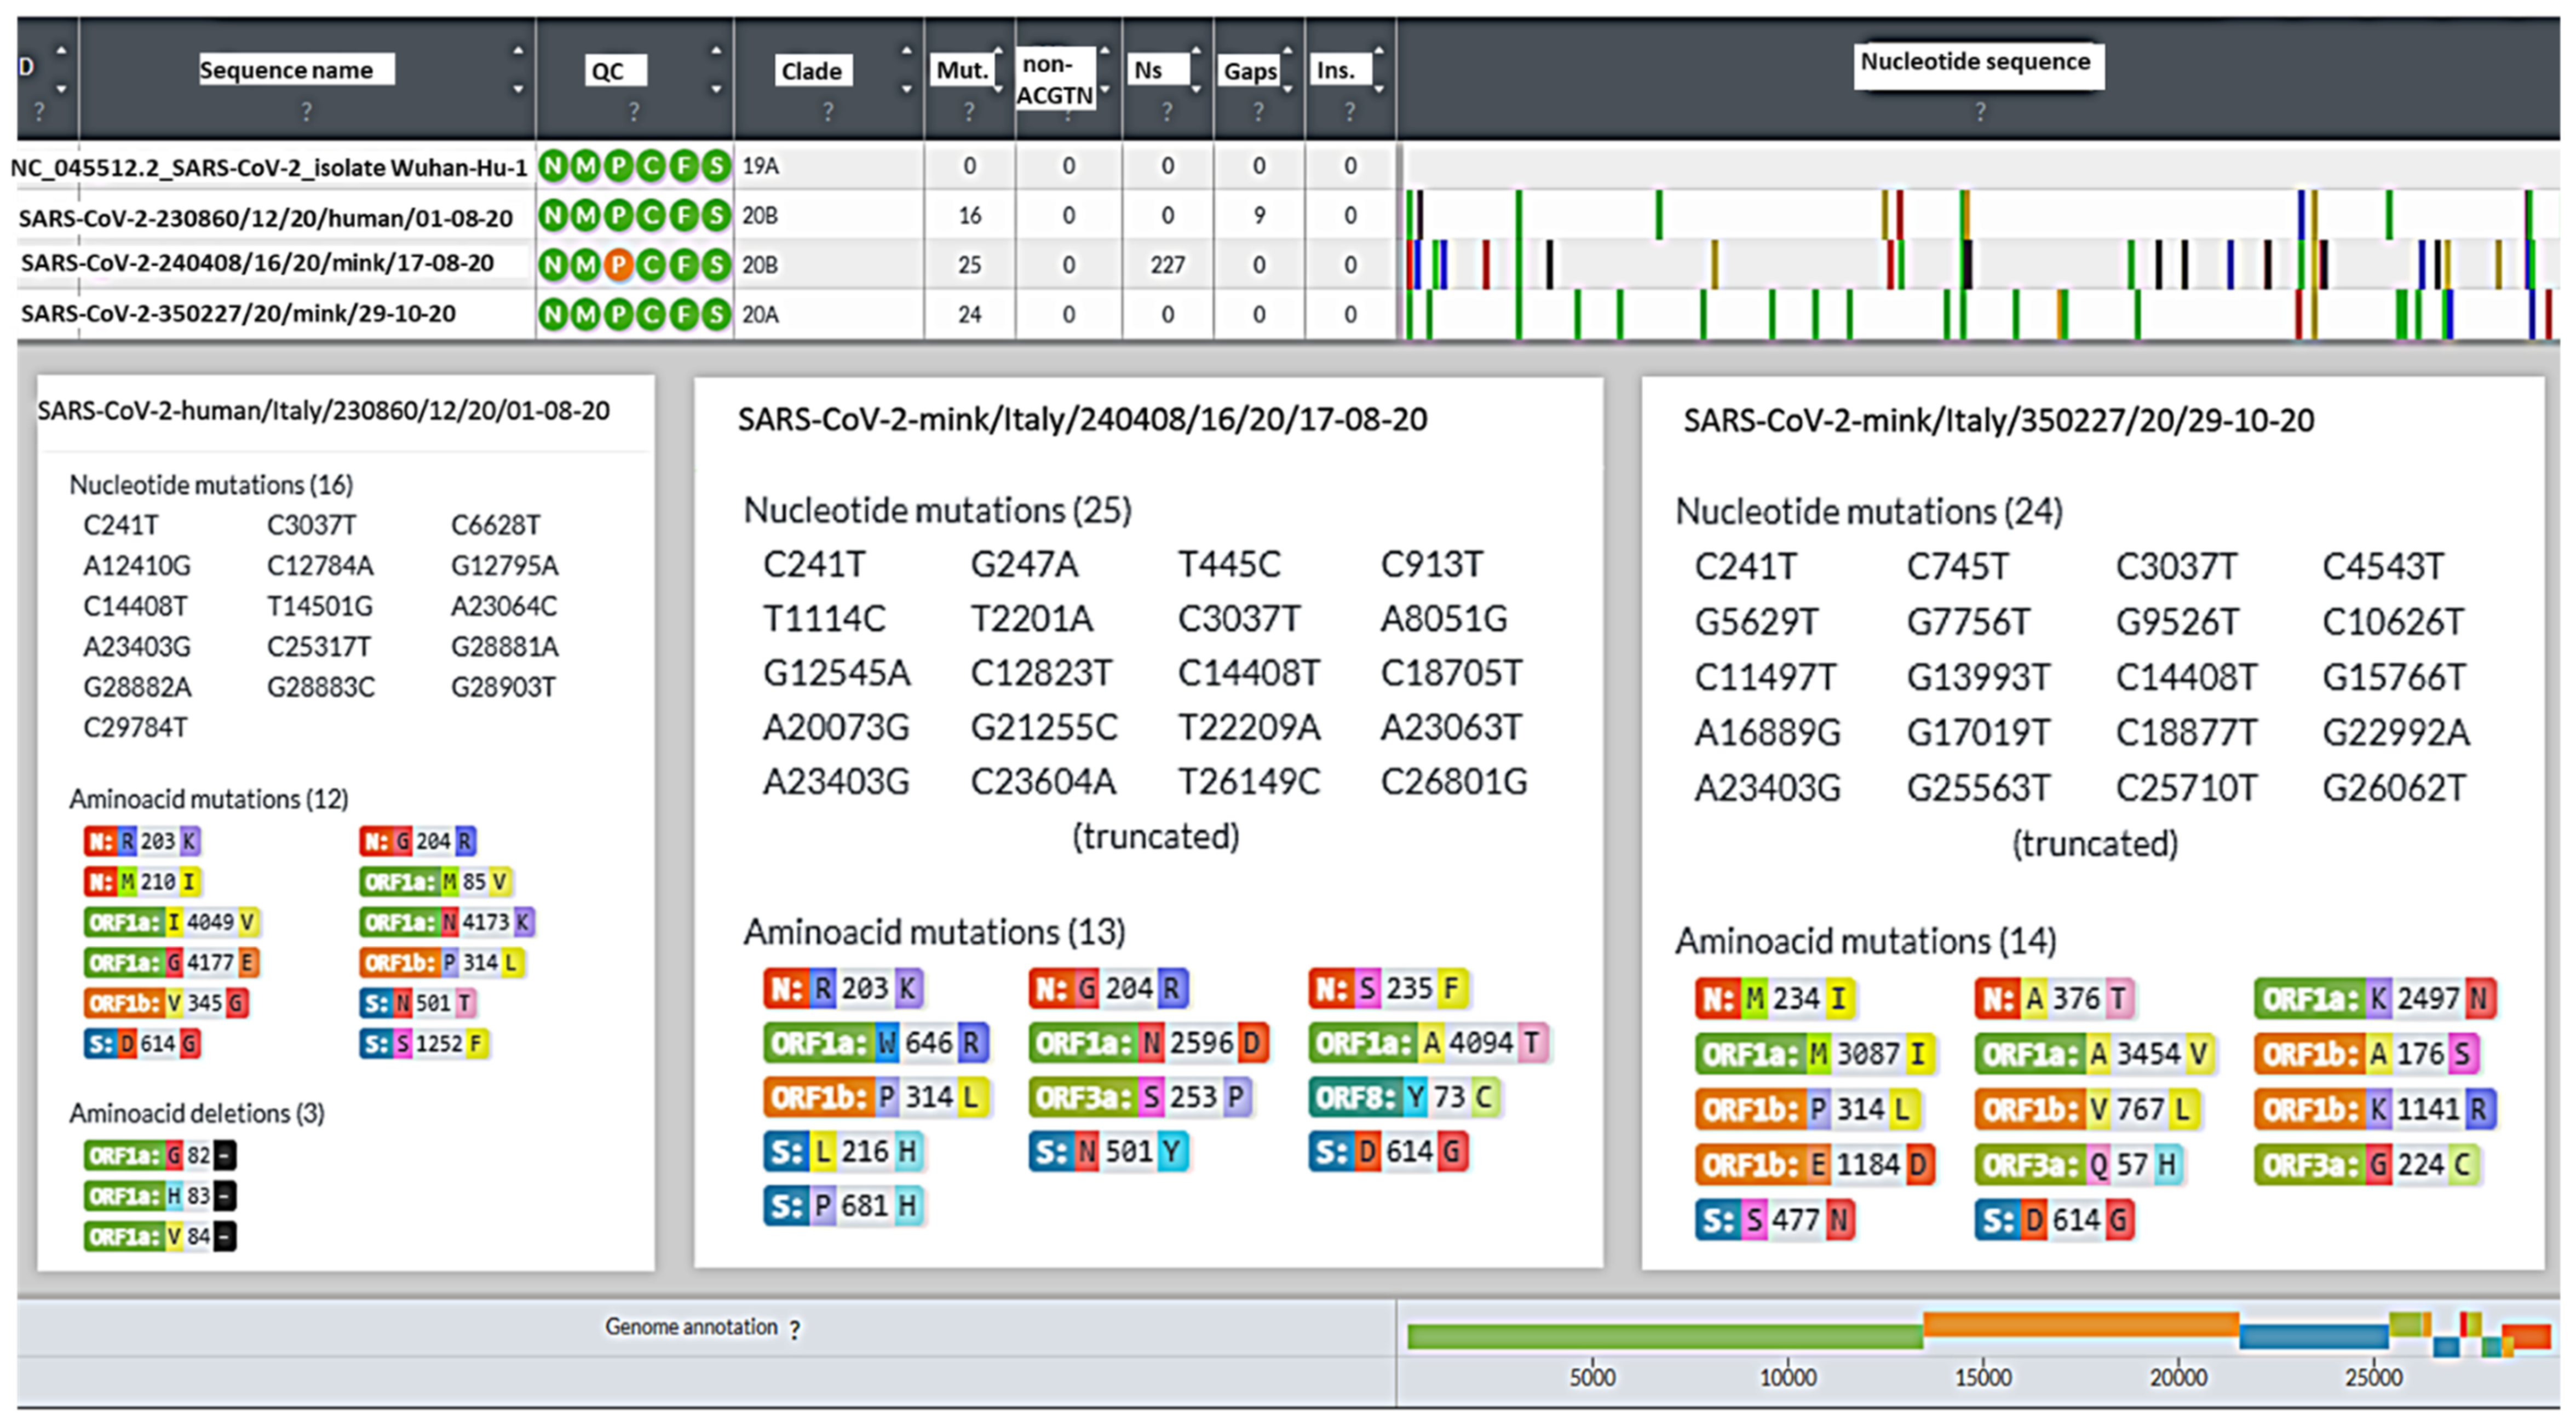The width and height of the screenshot is (2576, 1426).
Task: Click the Genome annotation help question mark
Action: 795,1330
